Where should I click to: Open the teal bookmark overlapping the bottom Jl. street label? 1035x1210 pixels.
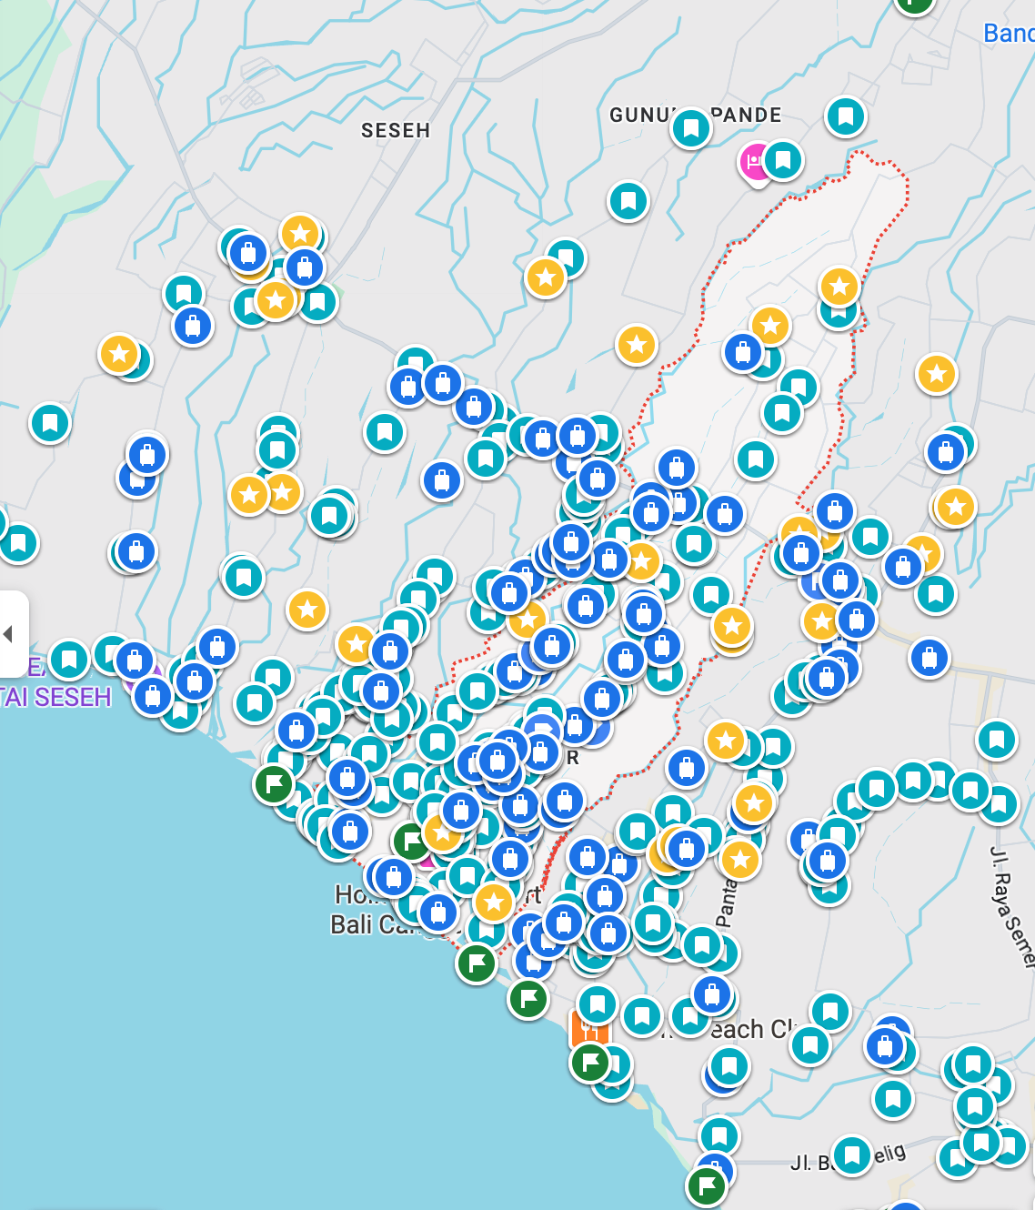(851, 1155)
